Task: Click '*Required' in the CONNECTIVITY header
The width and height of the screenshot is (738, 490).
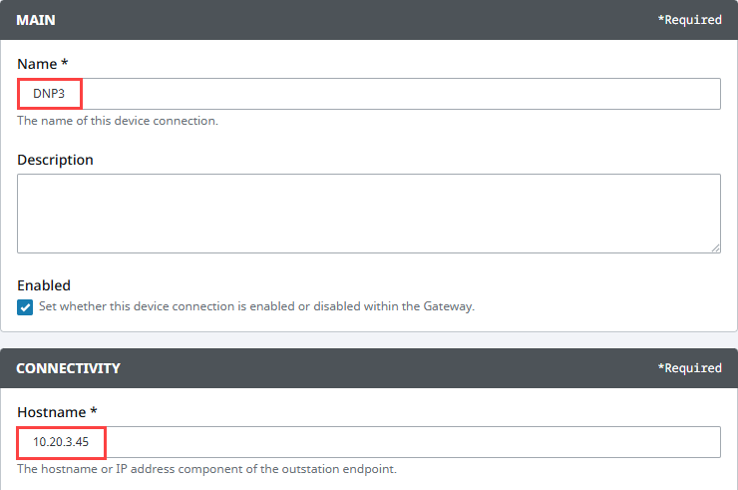Action: coord(689,368)
